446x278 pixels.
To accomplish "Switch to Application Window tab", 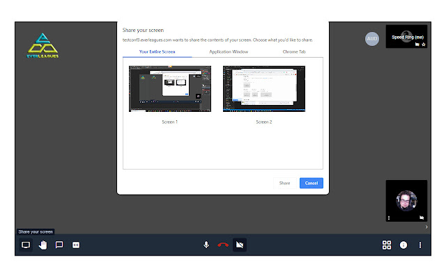I will coord(229,51).
